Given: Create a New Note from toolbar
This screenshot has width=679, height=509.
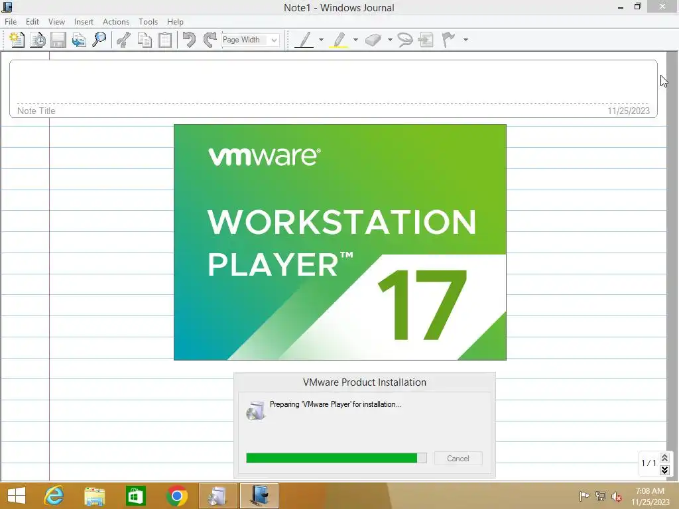Looking at the screenshot, I should coord(17,40).
